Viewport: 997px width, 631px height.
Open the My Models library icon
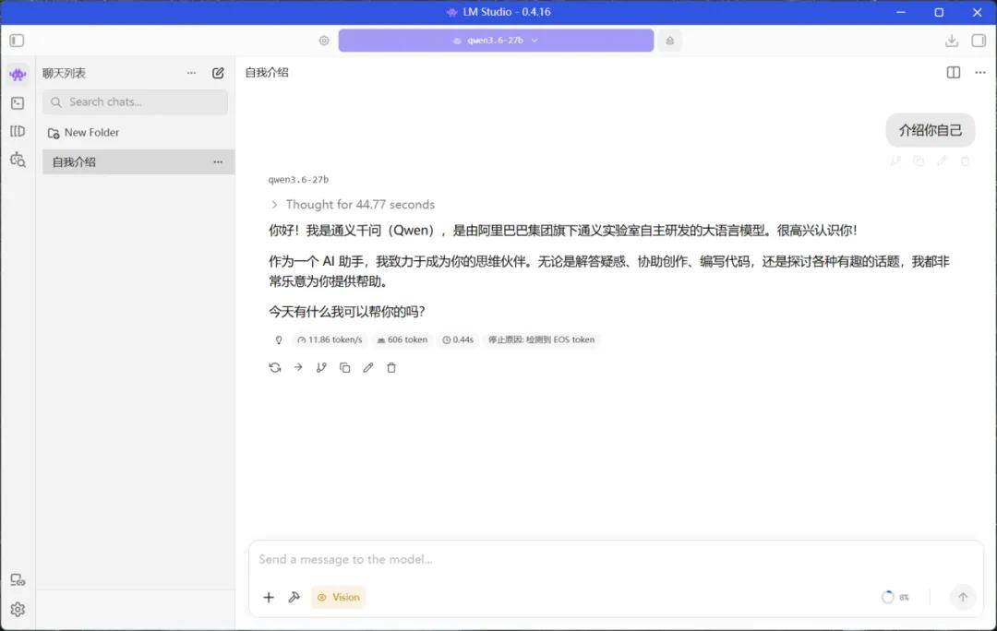18,131
